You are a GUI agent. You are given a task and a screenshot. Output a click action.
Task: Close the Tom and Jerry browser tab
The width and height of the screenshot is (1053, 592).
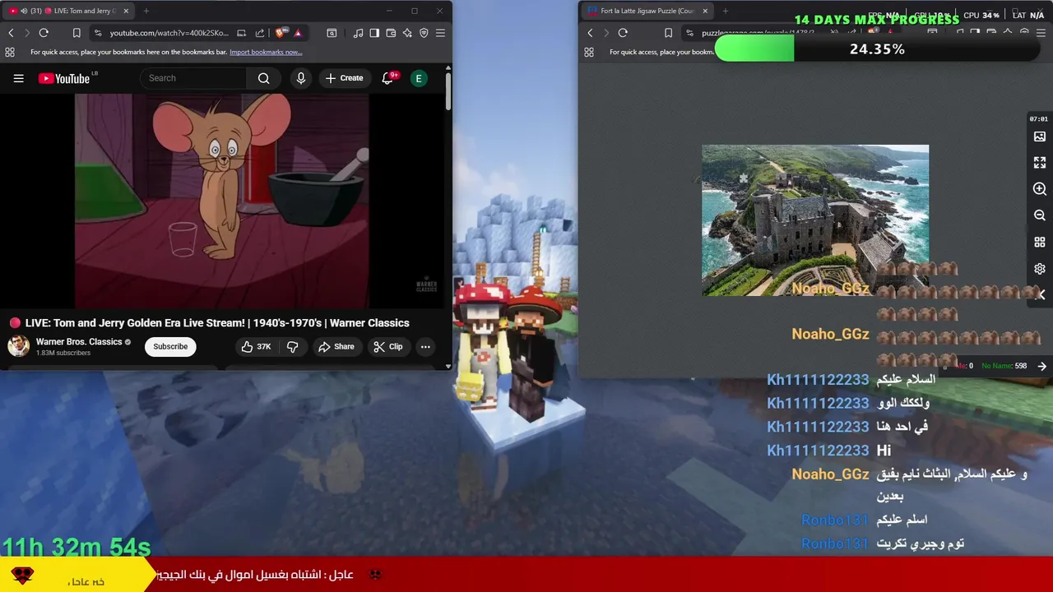click(x=124, y=11)
